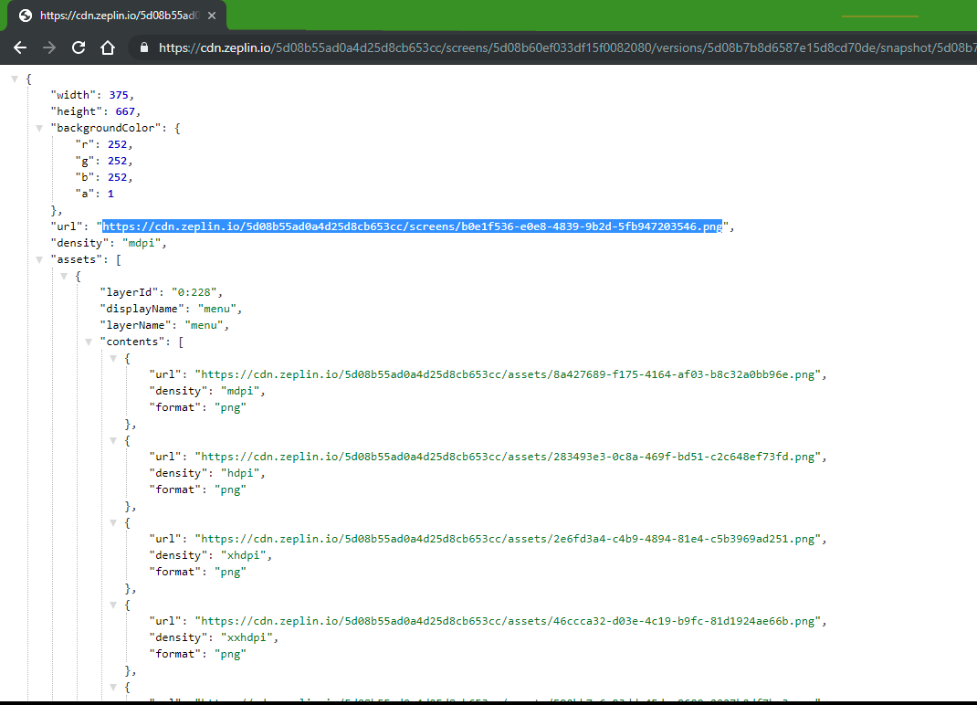This screenshot has width=977, height=705.
Task: Open the browser home page
Action: pos(108,47)
